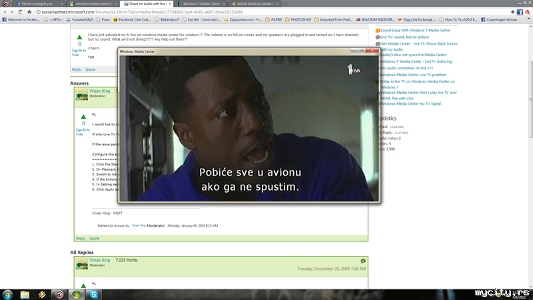Show more bookmarks with the overflow chevron

point(528,20)
